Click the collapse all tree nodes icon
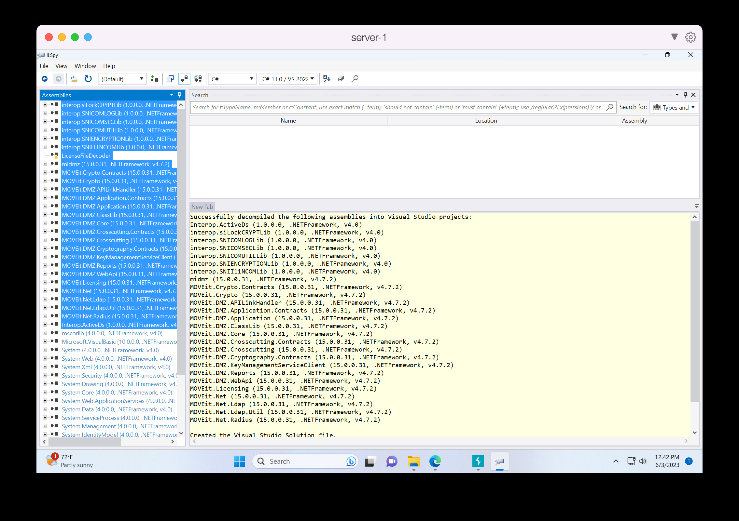 point(341,79)
